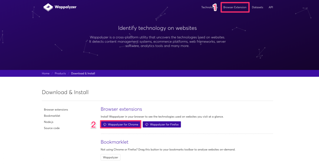319x164 pixels.
Task: Open the API nav link
Action: (271, 7)
